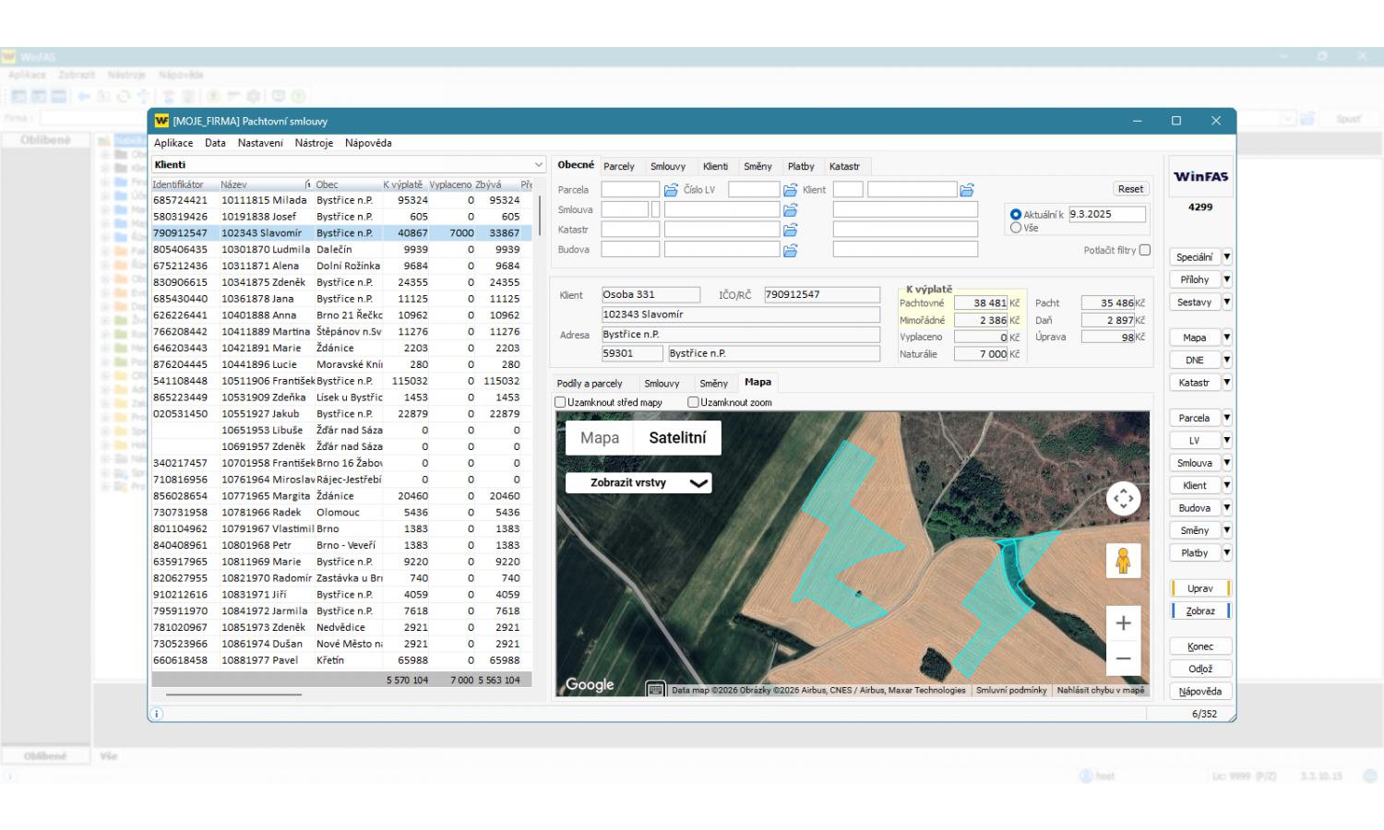This screenshot has height=830, width=1384.
Task: Click the map camera pan control icon
Action: [1123, 499]
